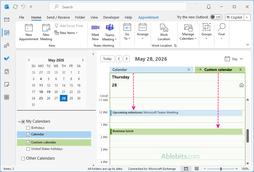Open the File tab
This screenshot has height=172, width=254.
click(22, 17)
